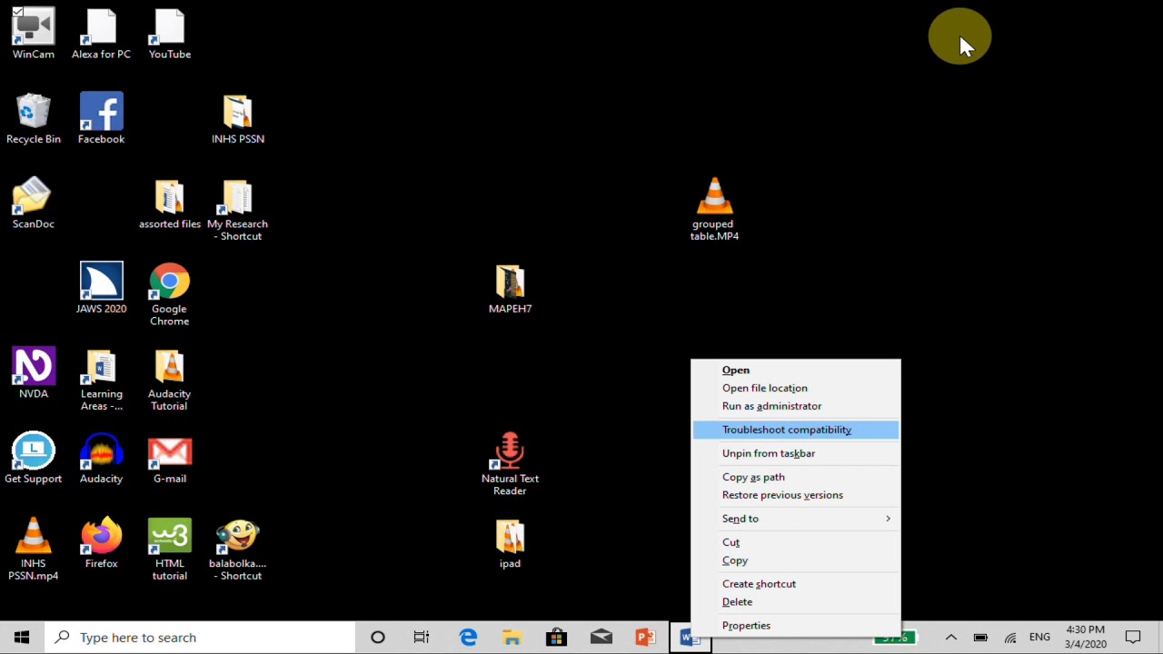The width and height of the screenshot is (1163, 654).
Task: Select the INHS PSSN folder
Action: (x=238, y=119)
